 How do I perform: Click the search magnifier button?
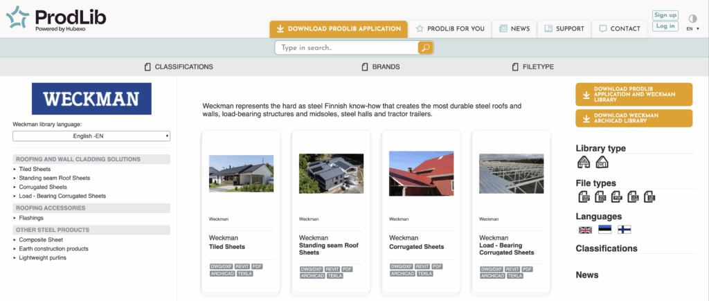(x=425, y=48)
